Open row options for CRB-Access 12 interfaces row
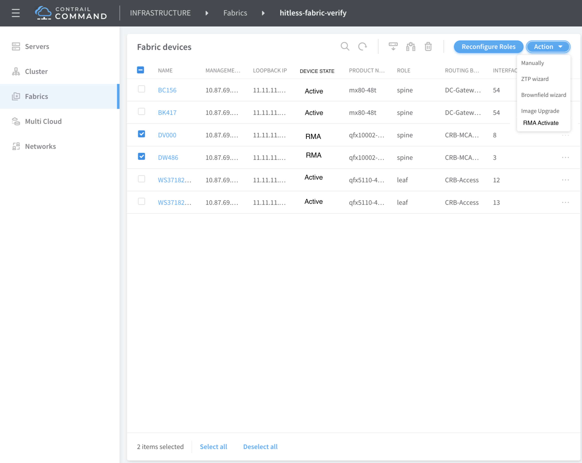 pyautogui.click(x=565, y=180)
